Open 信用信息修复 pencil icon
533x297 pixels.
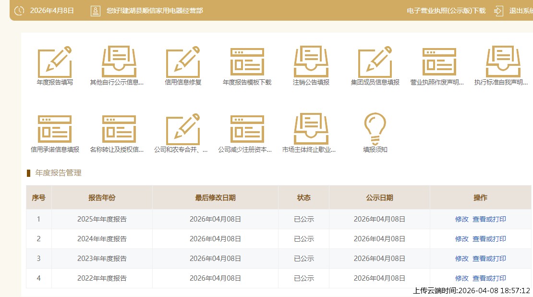183,62
